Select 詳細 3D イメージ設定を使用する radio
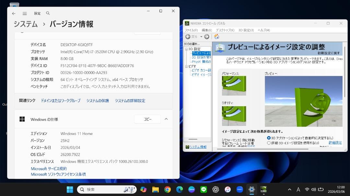 pyautogui.click(x=269, y=143)
